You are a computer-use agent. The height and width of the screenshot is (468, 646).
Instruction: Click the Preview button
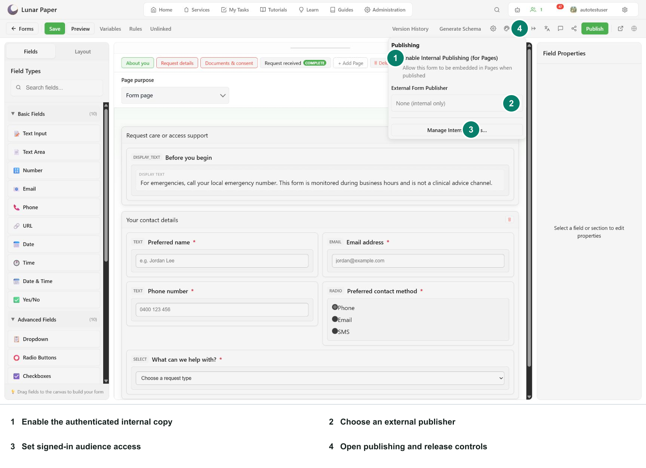click(80, 29)
